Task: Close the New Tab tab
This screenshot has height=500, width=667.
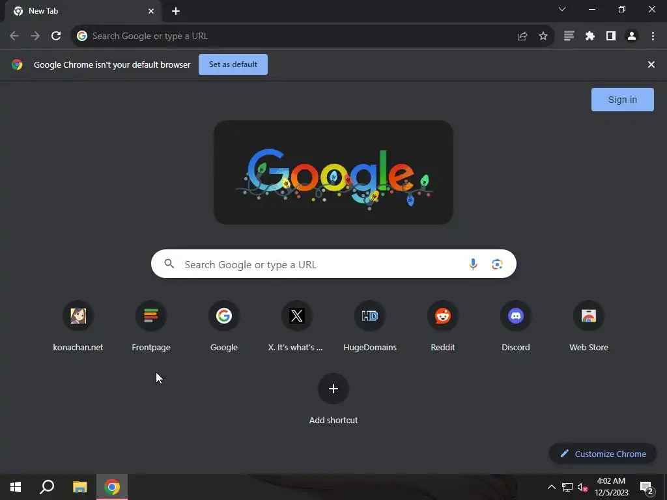Action: tap(151, 11)
